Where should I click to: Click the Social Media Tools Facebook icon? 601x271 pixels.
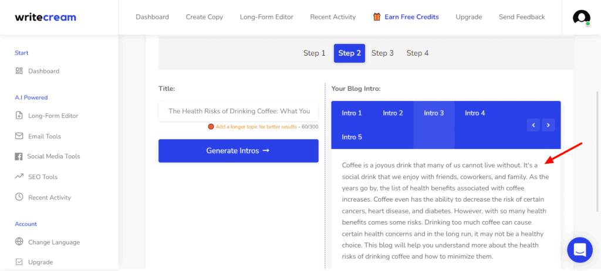[19, 157]
